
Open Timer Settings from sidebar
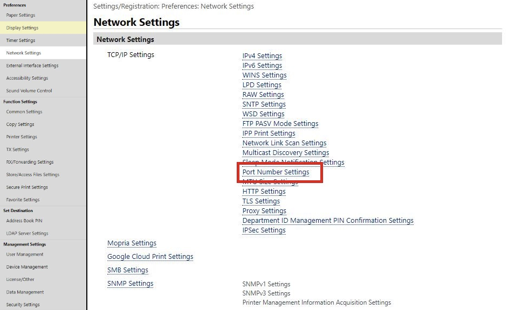(x=20, y=40)
